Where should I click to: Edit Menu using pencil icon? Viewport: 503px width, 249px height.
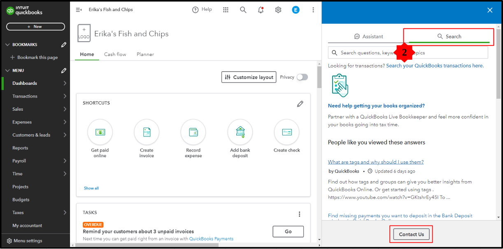pos(64,70)
